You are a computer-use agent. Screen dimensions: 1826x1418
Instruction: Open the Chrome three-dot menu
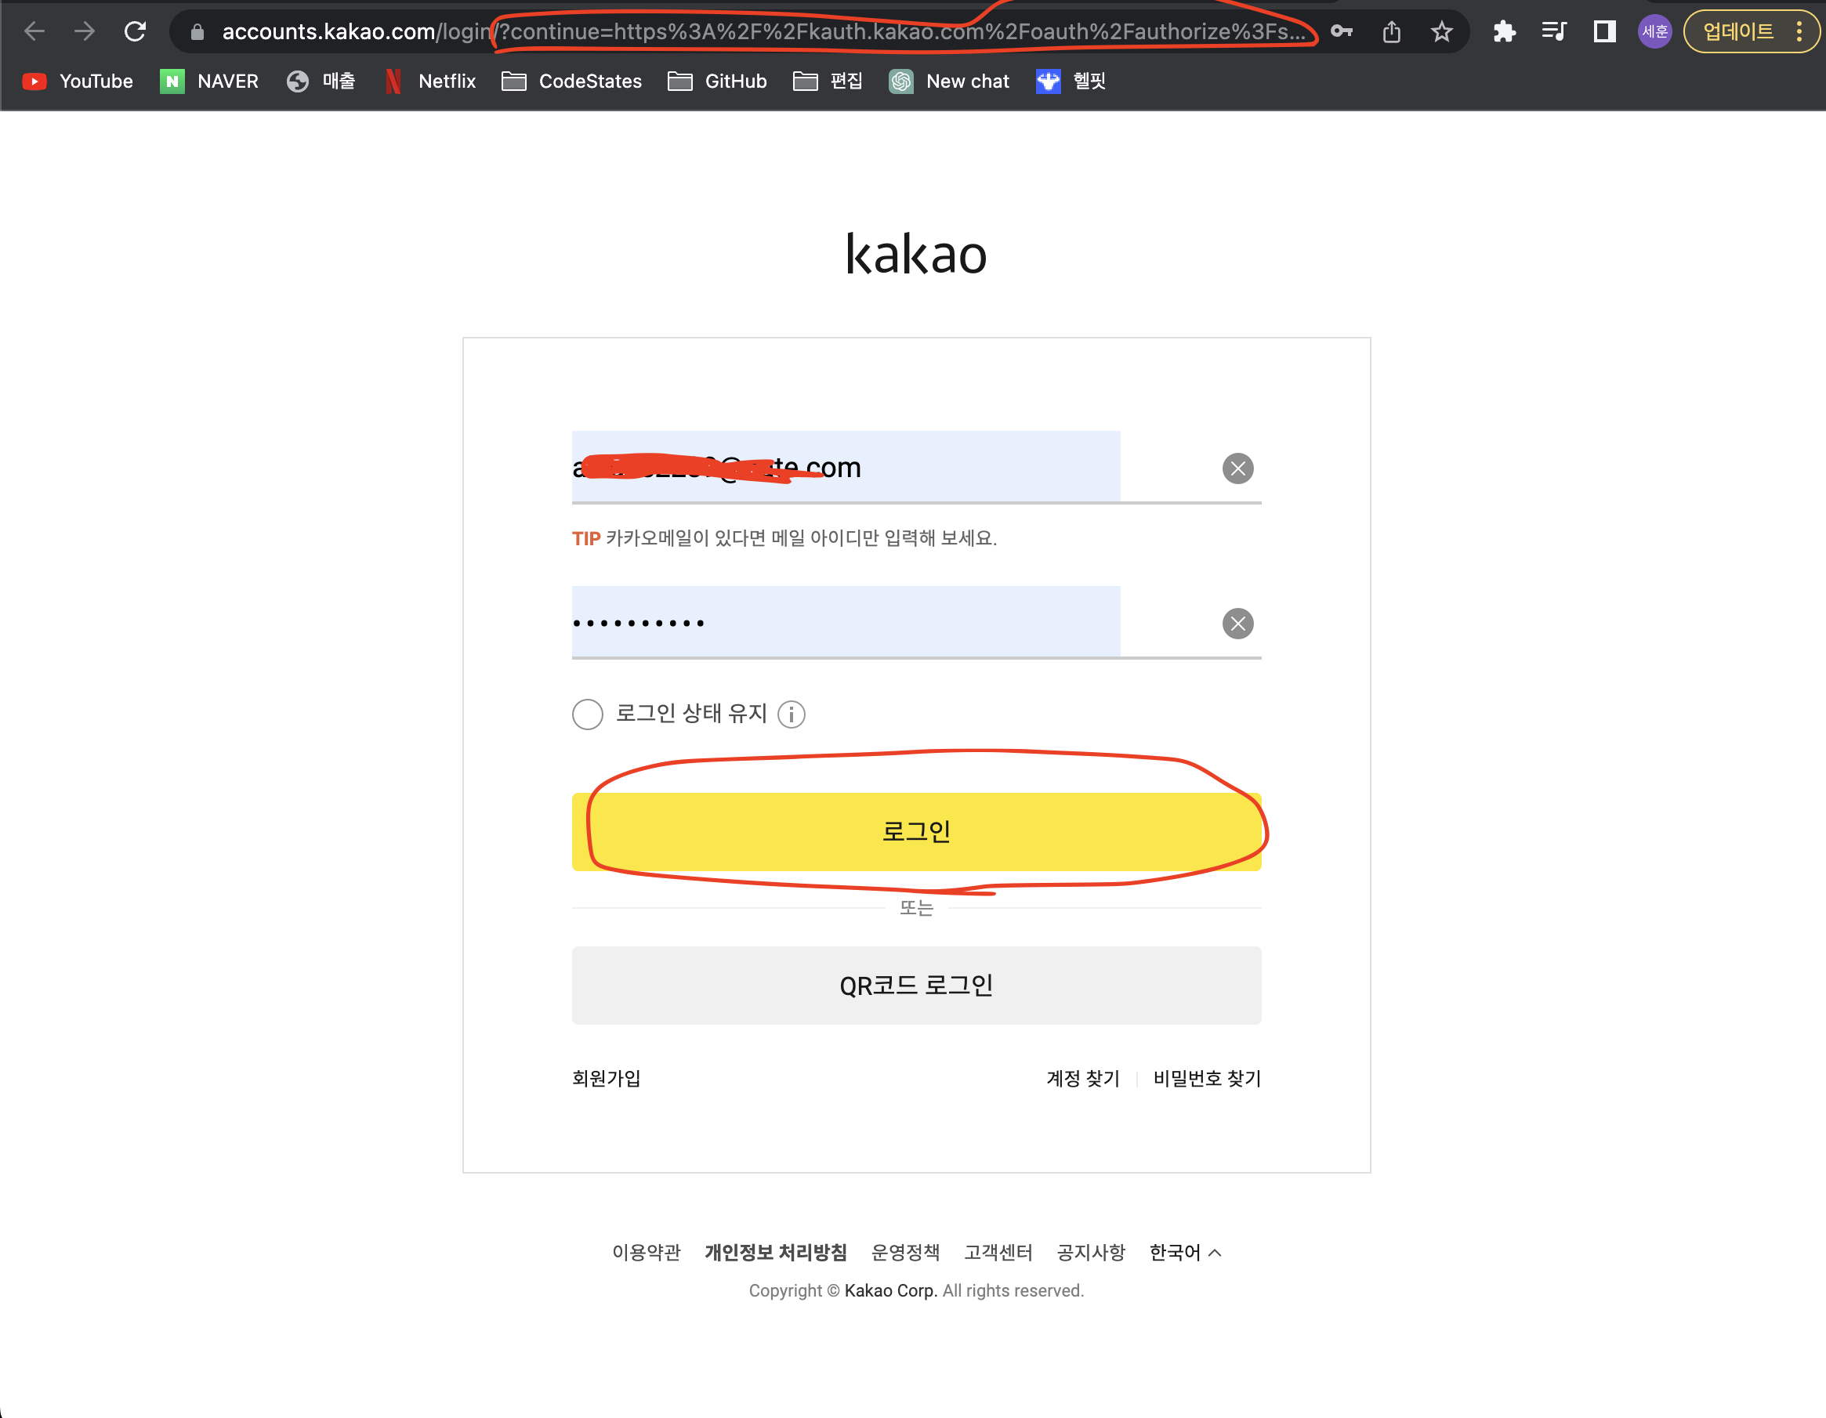(x=1799, y=32)
